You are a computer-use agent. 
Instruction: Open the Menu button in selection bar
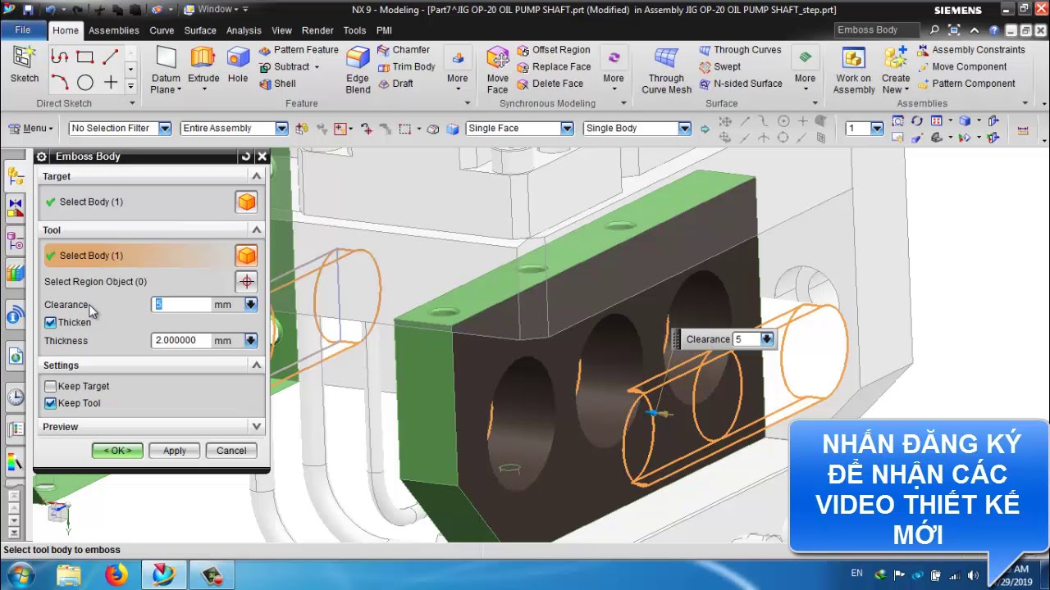30,129
